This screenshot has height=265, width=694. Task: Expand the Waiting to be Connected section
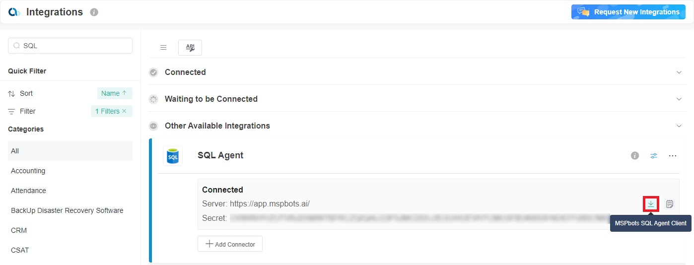[679, 99]
